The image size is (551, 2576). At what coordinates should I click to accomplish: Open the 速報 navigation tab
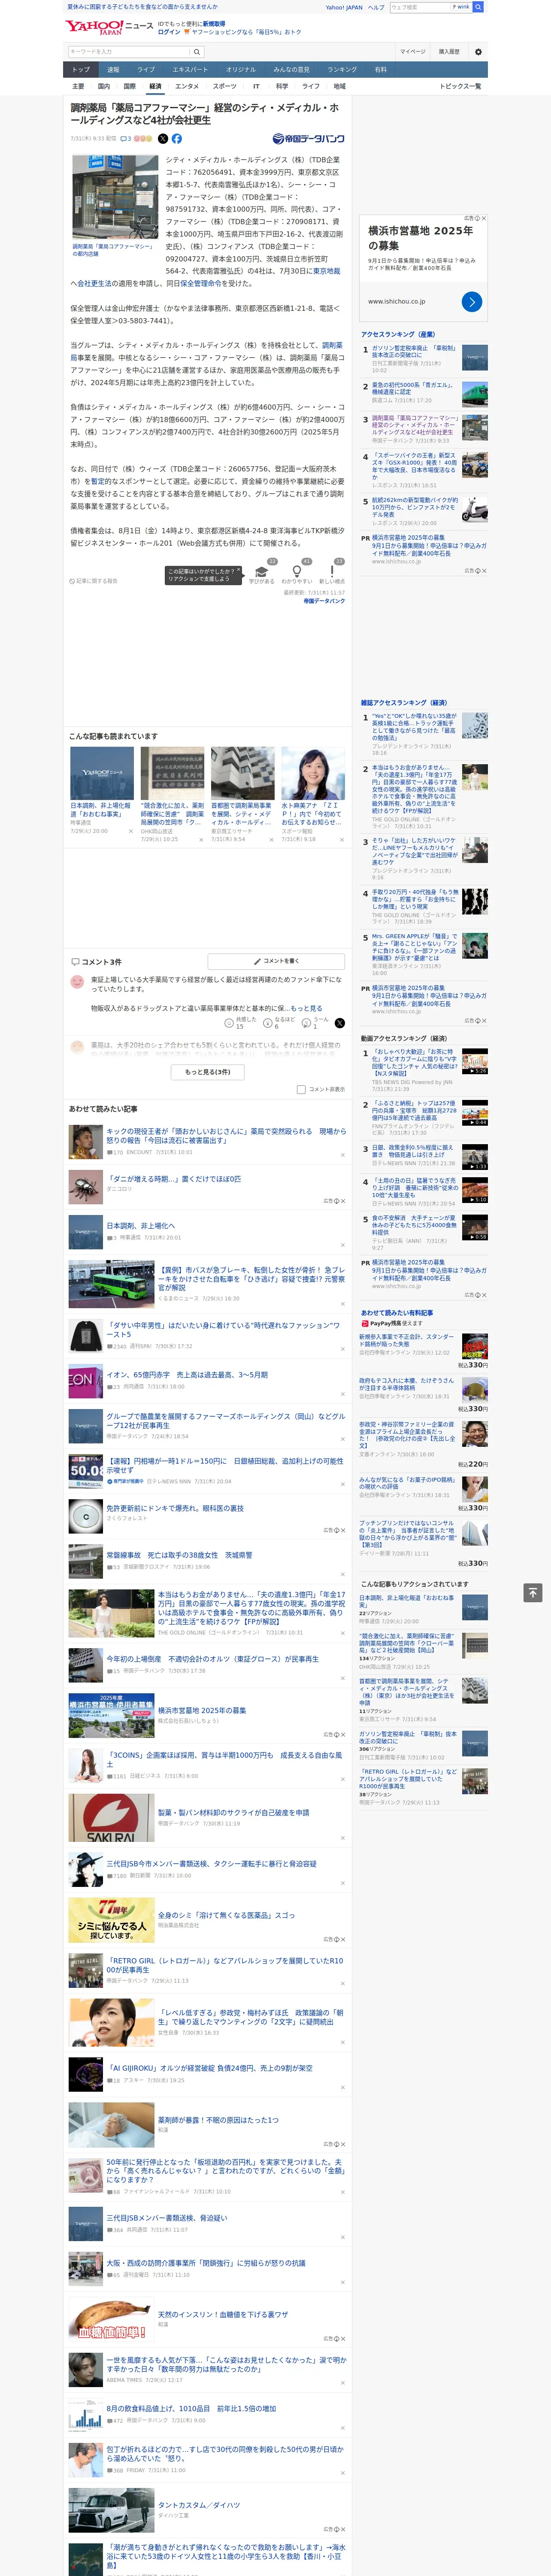pyautogui.click(x=113, y=69)
